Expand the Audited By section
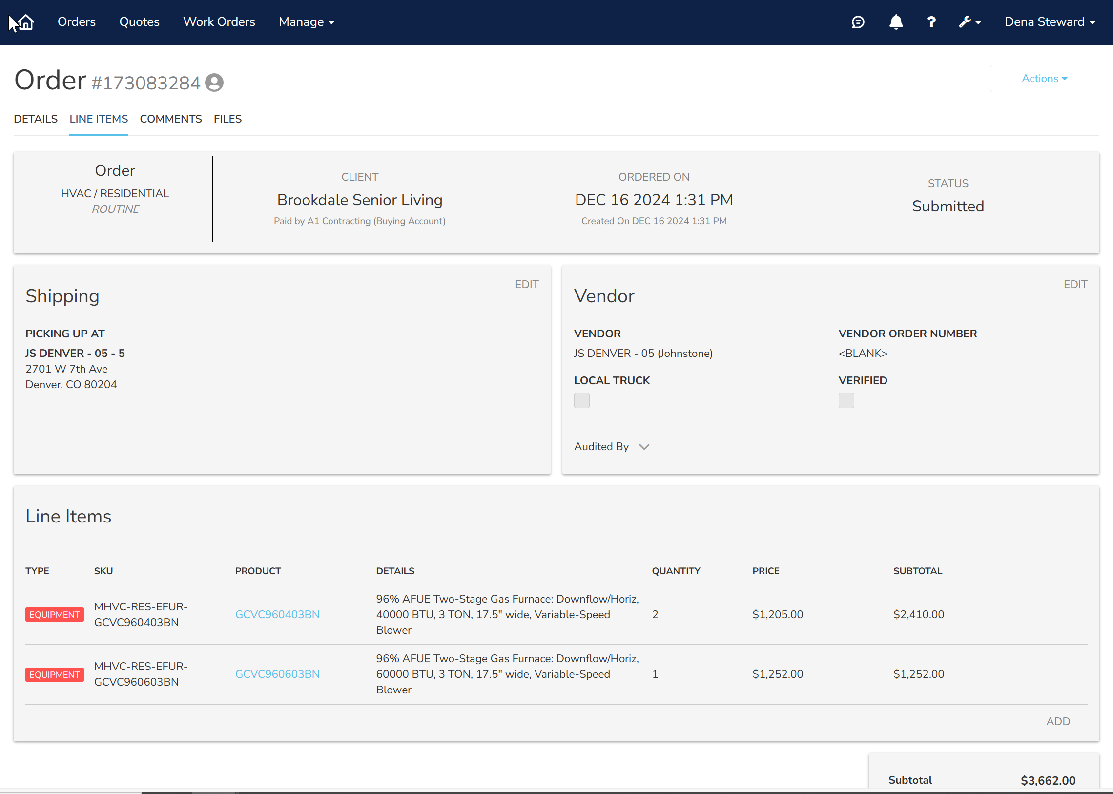 (612, 446)
